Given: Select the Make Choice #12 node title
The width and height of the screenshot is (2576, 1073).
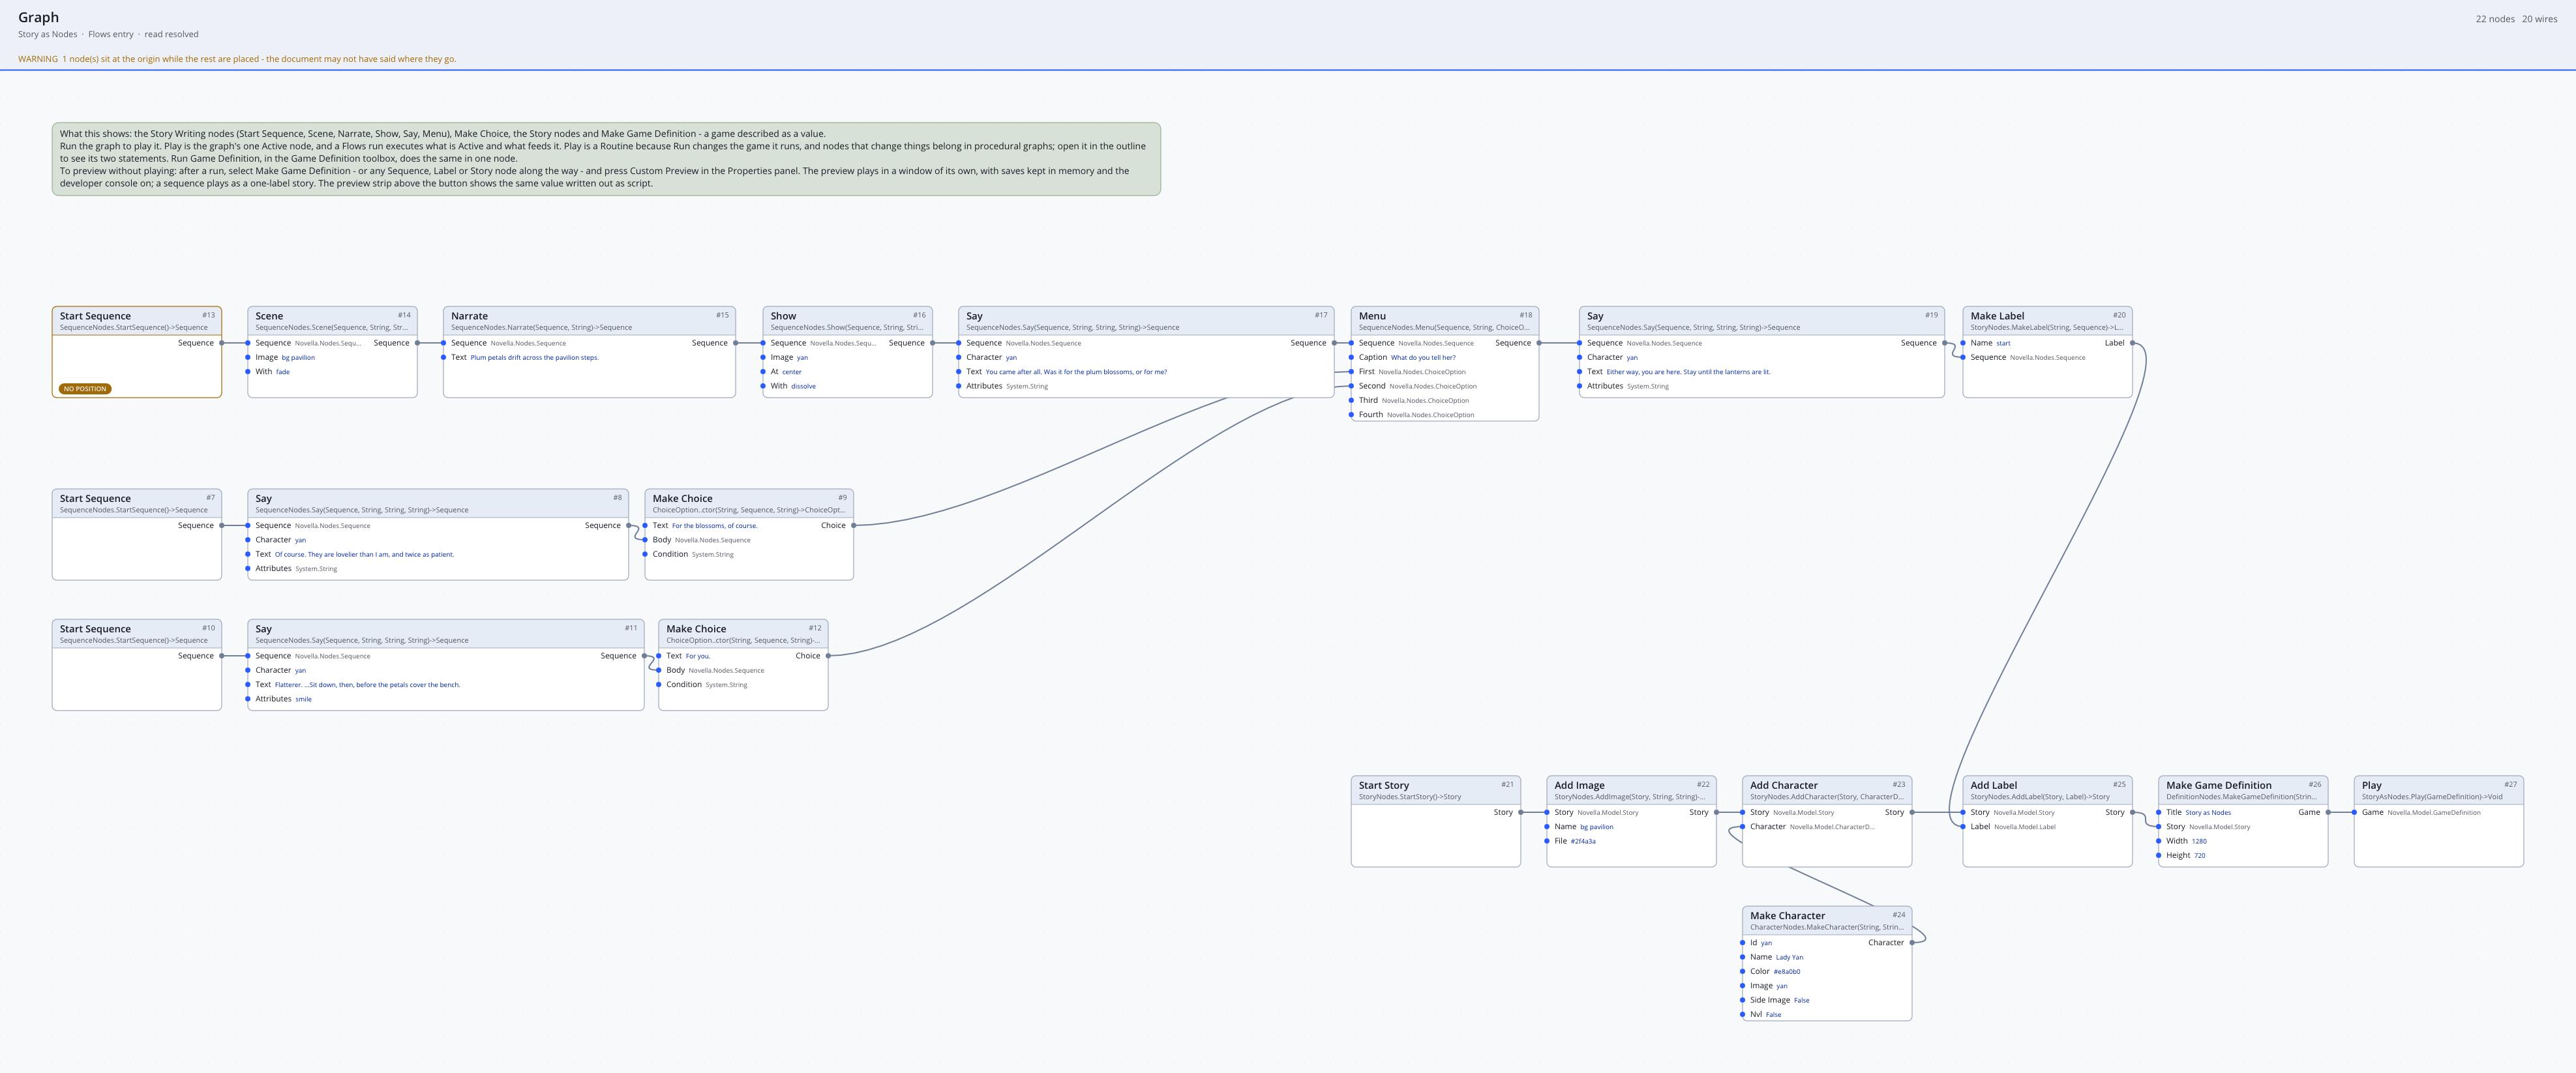Looking at the screenshot, I should point(696,629).
